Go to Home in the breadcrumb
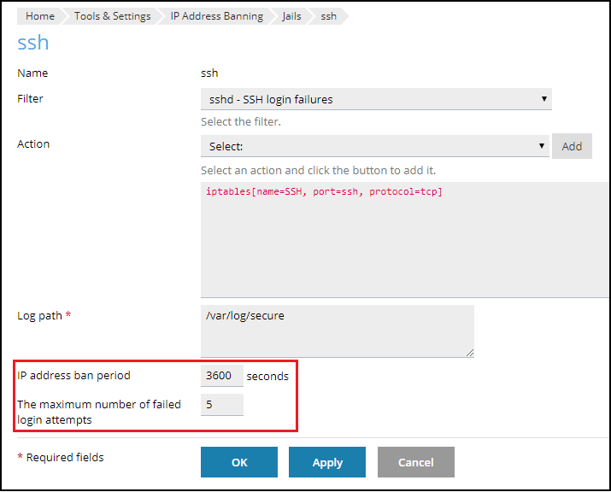611x492 pixels. (x=39, y=16)
